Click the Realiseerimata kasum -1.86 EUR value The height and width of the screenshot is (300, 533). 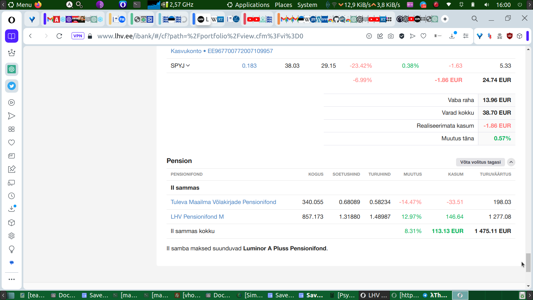497,126
